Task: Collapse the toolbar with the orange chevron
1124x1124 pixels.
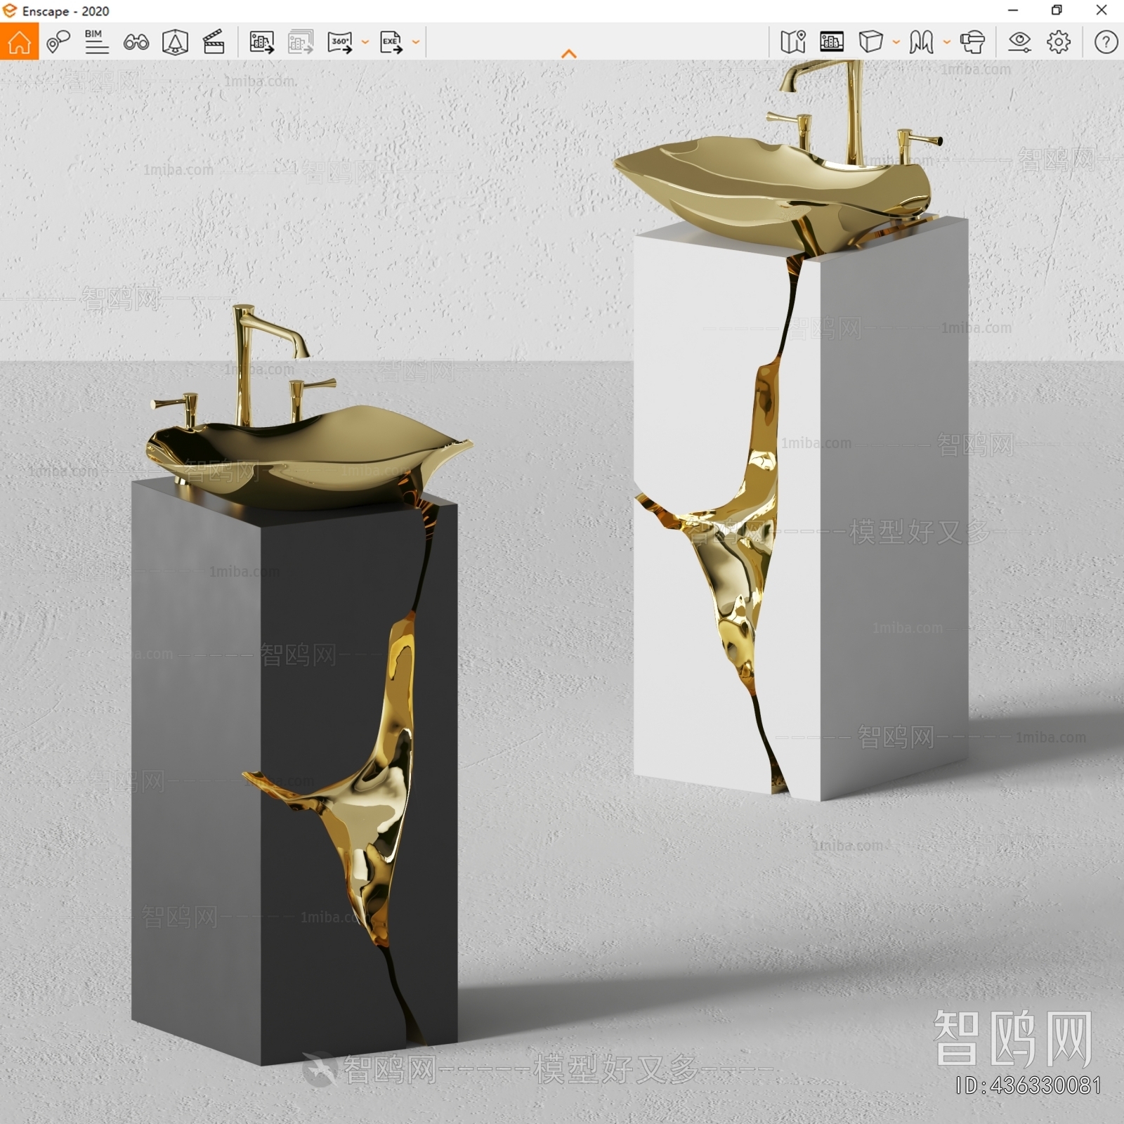Action: (x=569, y=53)
